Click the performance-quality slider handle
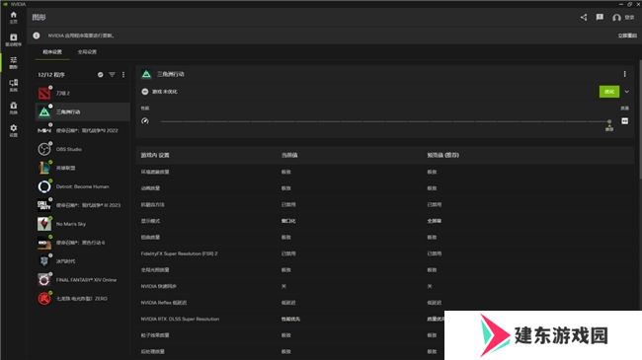Image resolution: width=642 pixels, height=360 pixels. 609,121
